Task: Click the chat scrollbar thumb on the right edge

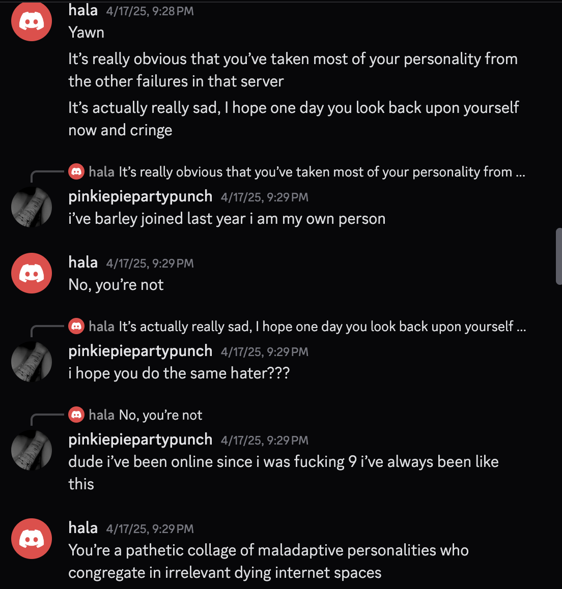Action: (x=558, y=256)
